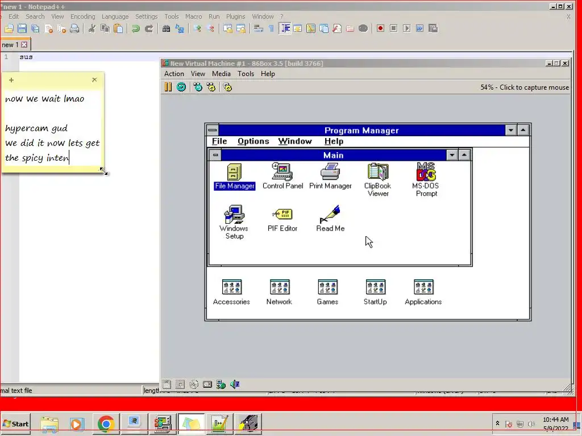Paste using the Notepad++ toolbar icon
Viewport: 582px width, 436px height.
coord(118,28)
